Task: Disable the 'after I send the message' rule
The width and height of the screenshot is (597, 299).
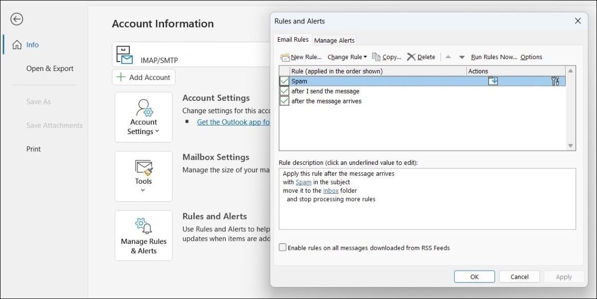Action: pos(283,90)
